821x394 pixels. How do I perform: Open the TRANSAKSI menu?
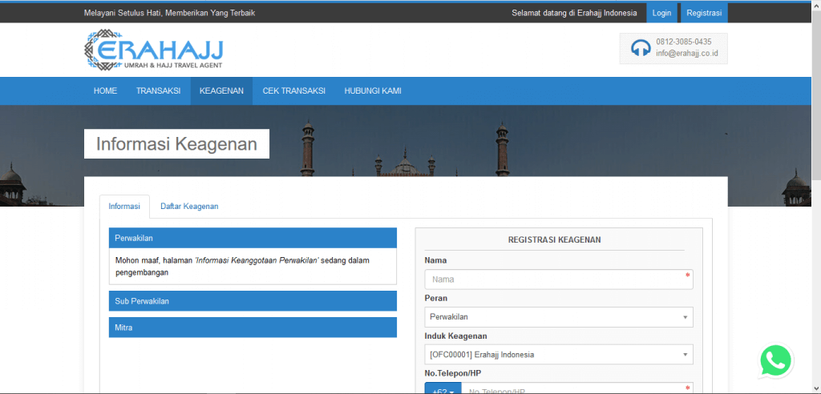tap(158, 91)
